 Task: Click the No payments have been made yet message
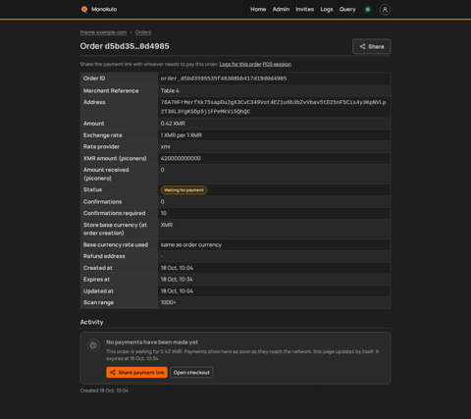click(152, 342)
